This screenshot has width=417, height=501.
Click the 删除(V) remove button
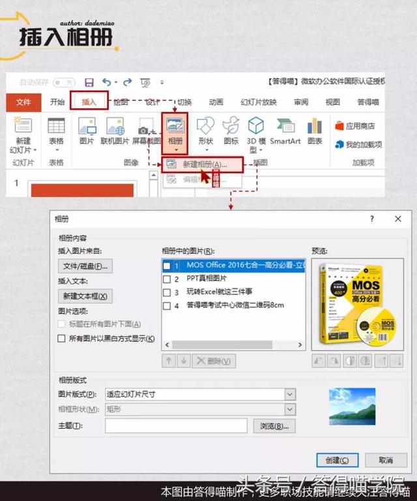214,361
